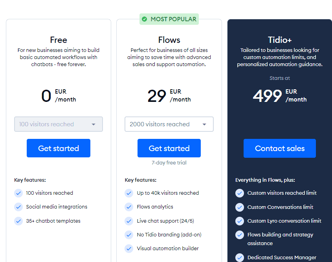Viewport: 332px width, 262px height.
Task: Click the 7-day free trial text
Action: pos(169,163)
